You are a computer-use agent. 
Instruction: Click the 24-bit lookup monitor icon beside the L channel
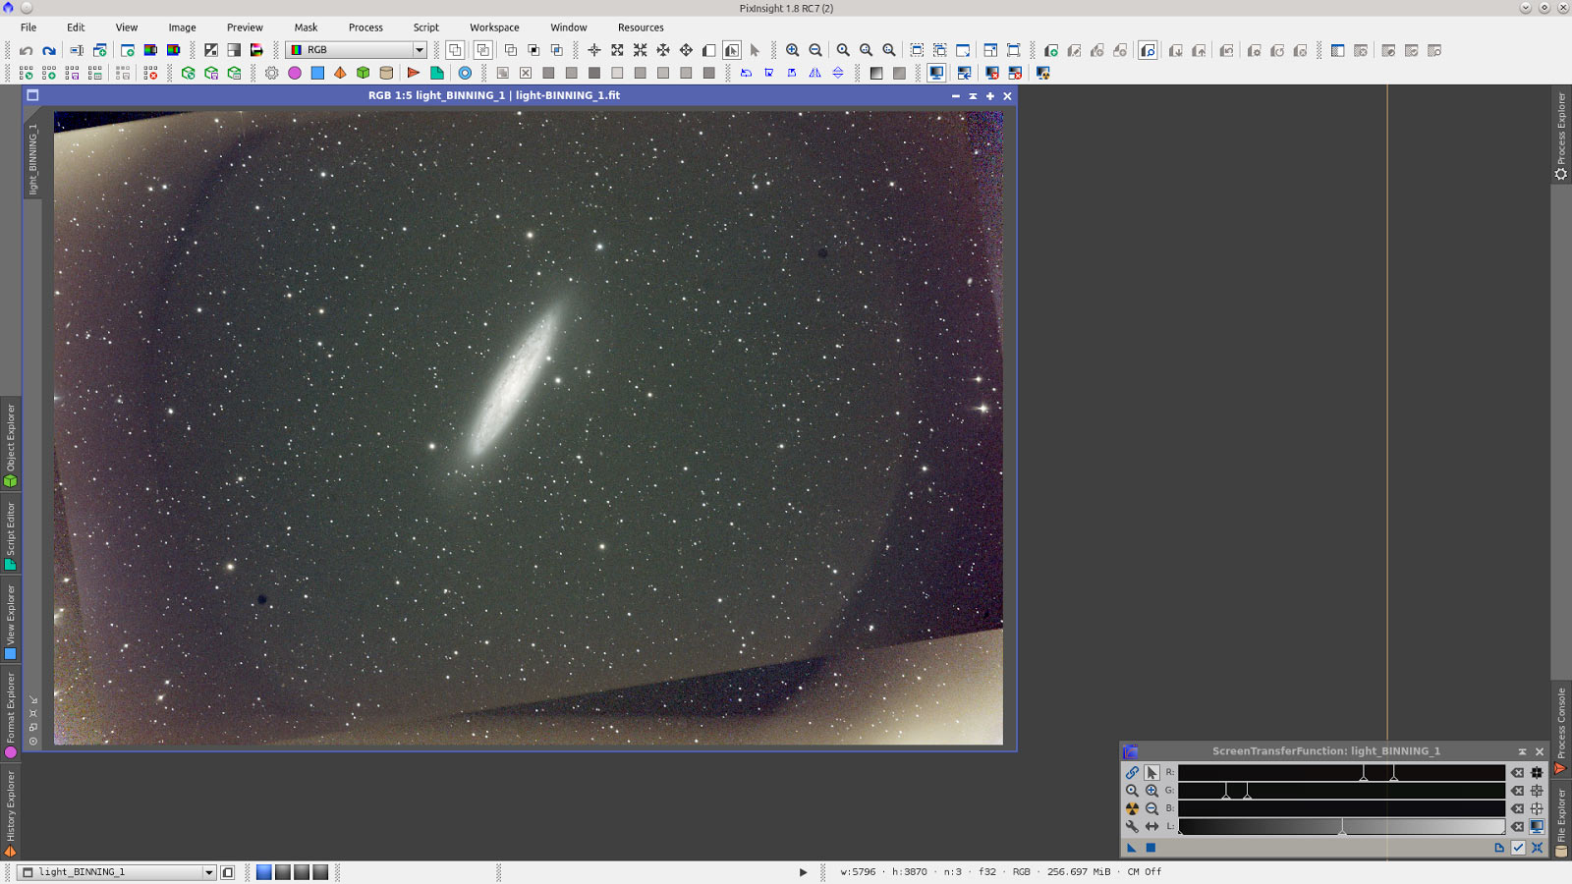(x=1537, y=825)
